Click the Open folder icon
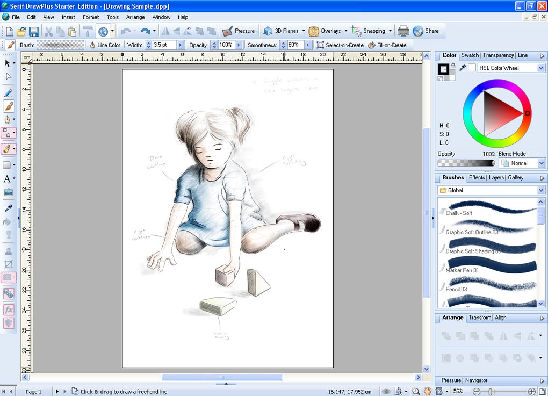 click(21, 32)
